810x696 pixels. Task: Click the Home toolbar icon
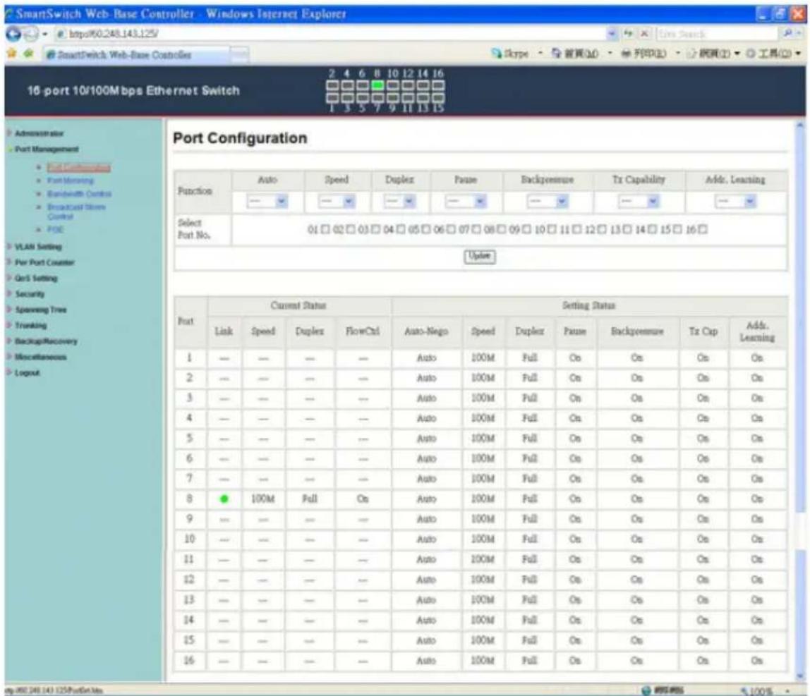pyautogui.click(x=556, y=53)
